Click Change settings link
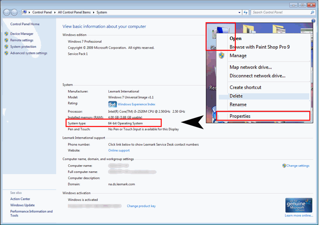The width and height of the screenshot is (319, 225). pos(298,166)
